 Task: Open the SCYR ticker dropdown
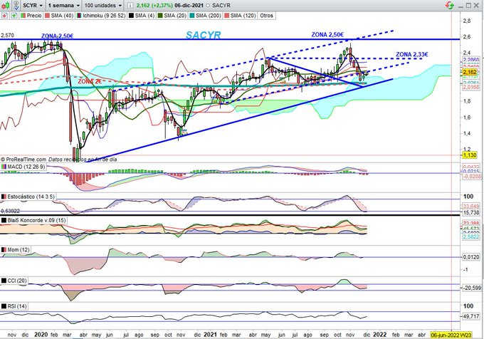coord(33,5)
